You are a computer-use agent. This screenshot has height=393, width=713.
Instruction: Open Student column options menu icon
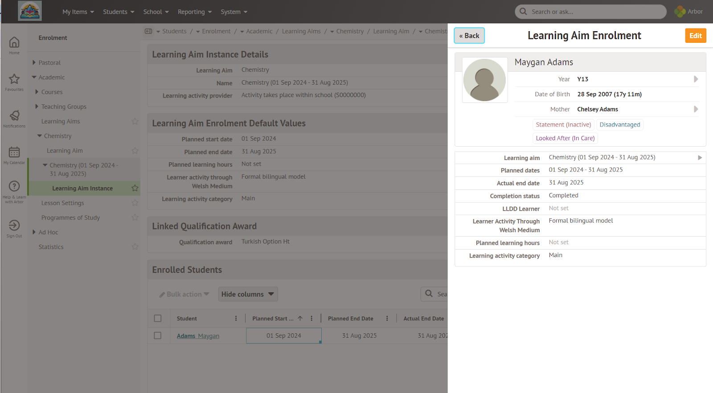tap(236, 319)
